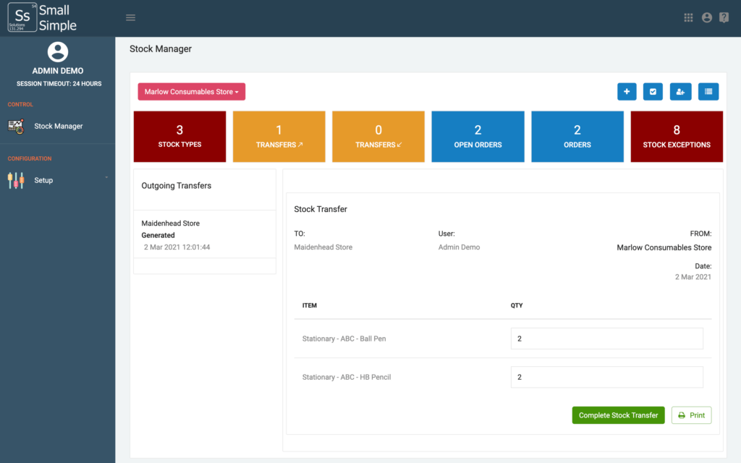
Task: Open the Marlow Consumables Store dropdown
Action: [x=192, y=92]
